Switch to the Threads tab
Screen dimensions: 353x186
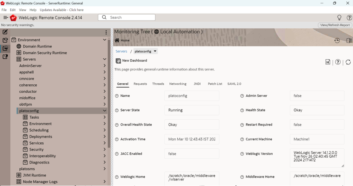pyautogui.click(x=158, y=84)
